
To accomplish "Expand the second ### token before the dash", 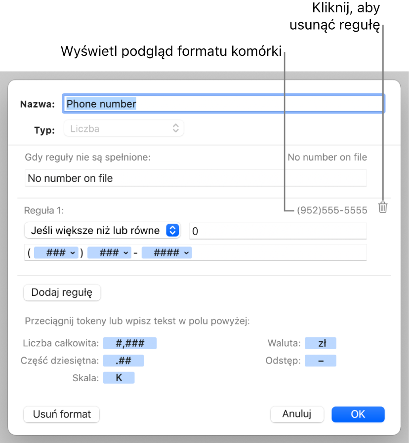I will 109,252.
